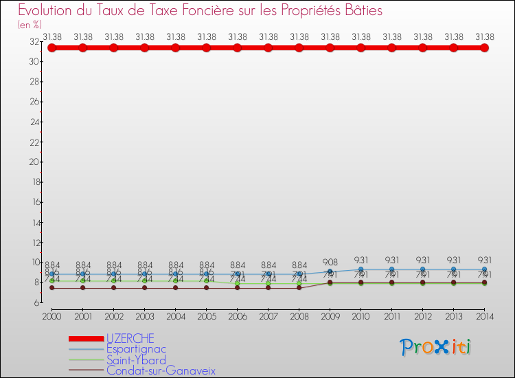Click the 32 y-axis tick label
Image resolution: width=515 pixels, height=378 pixels.
[34, 41]
